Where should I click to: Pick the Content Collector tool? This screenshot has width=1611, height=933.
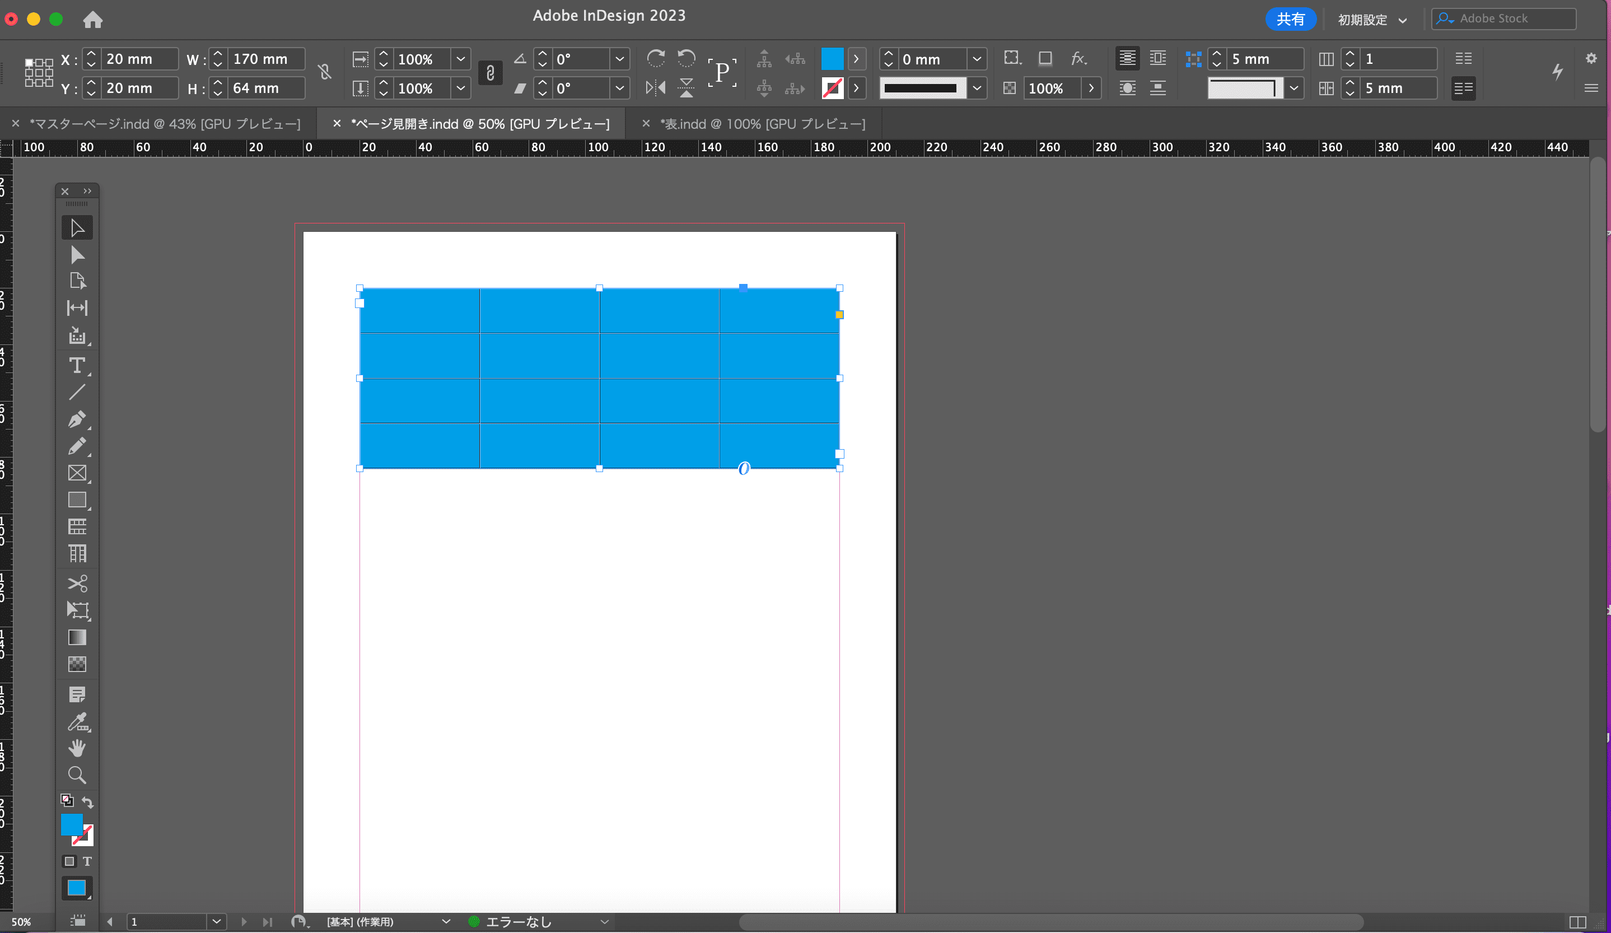click(77, 335)
